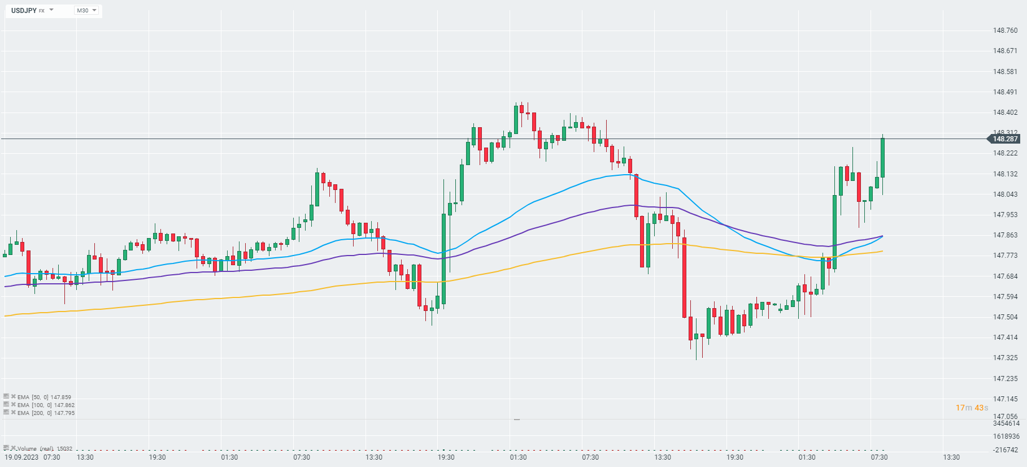The height and width of the screenshot is (467, 1027).
Task: Remove the EMA 50 indicator
Action: pyautogui.click(x=13, y=397)
